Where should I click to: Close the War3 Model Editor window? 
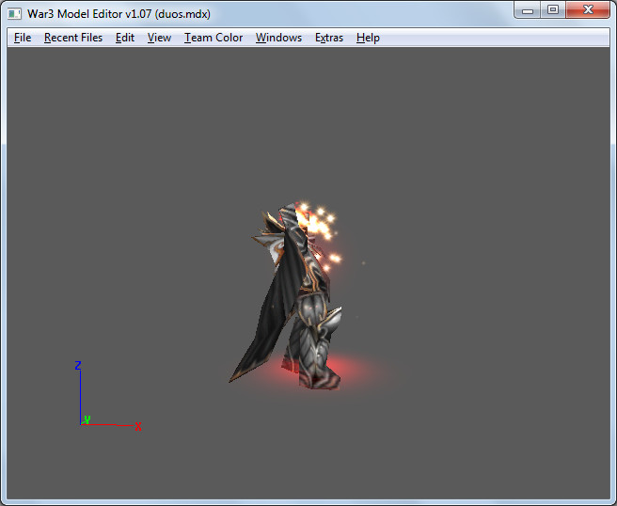pos(588,10)
